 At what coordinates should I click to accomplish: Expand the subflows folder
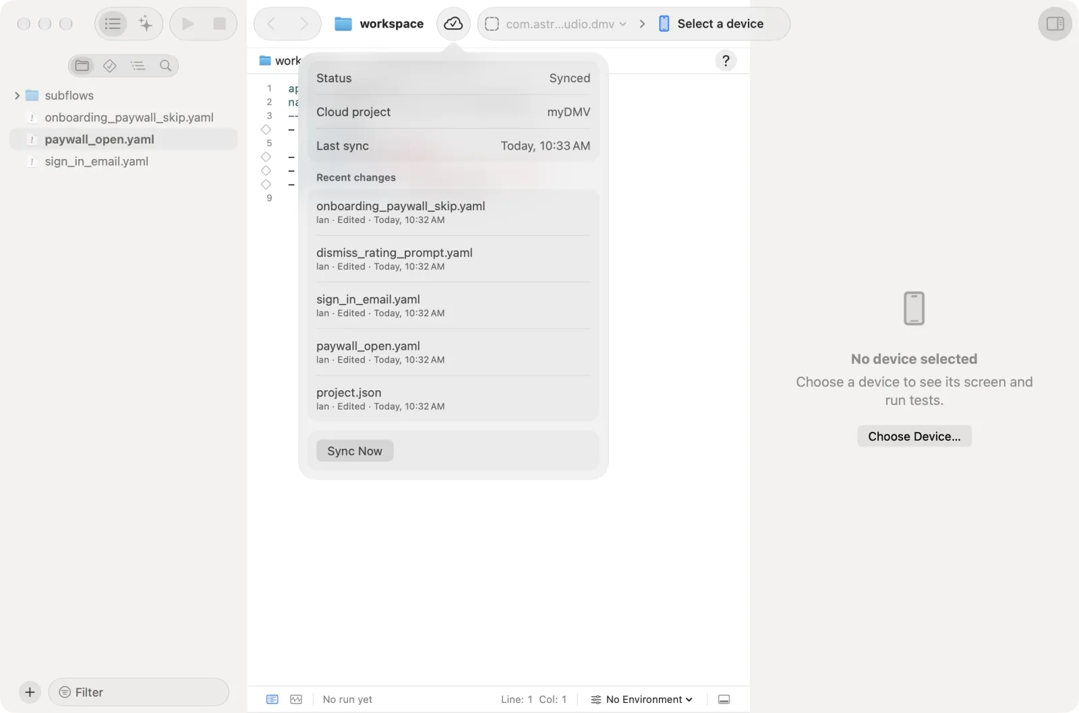(x=17, y=96)
